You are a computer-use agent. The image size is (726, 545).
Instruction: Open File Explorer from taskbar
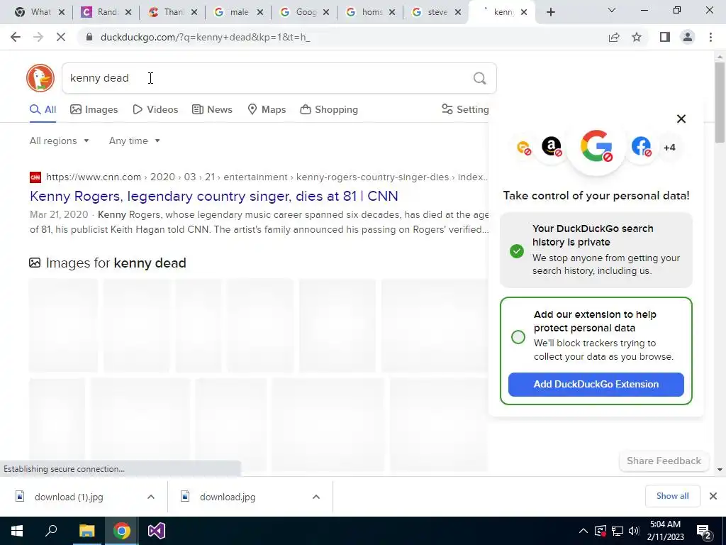pyautogui.click(x=86, y=531)
